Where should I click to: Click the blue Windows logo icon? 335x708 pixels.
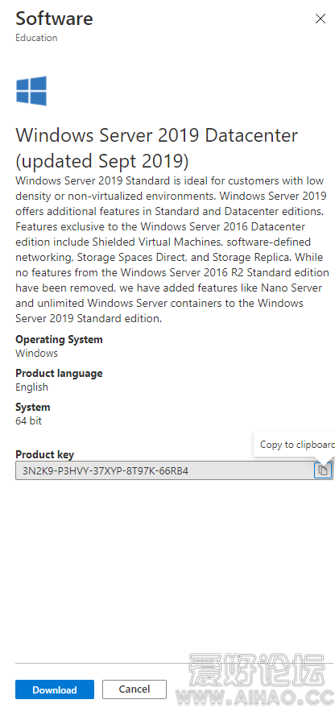click(x=31, y=91)
